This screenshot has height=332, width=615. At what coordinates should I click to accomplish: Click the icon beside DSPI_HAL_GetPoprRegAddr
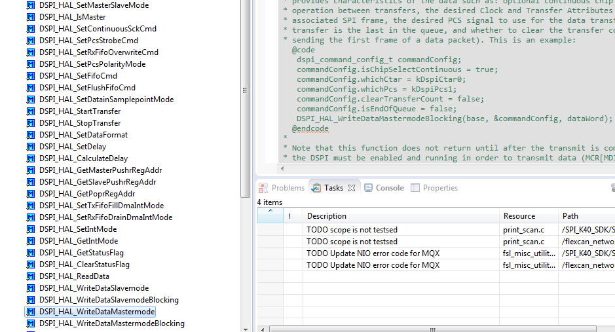point(30,194)
